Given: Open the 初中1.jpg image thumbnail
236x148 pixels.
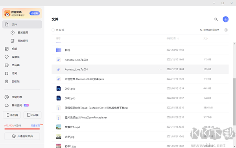Looking at the screenshot, I should (x=59, y=146).
